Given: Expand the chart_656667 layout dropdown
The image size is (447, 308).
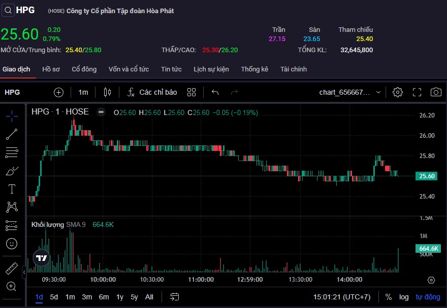Looking at the screenshot, I should click(x=350, y=92).
